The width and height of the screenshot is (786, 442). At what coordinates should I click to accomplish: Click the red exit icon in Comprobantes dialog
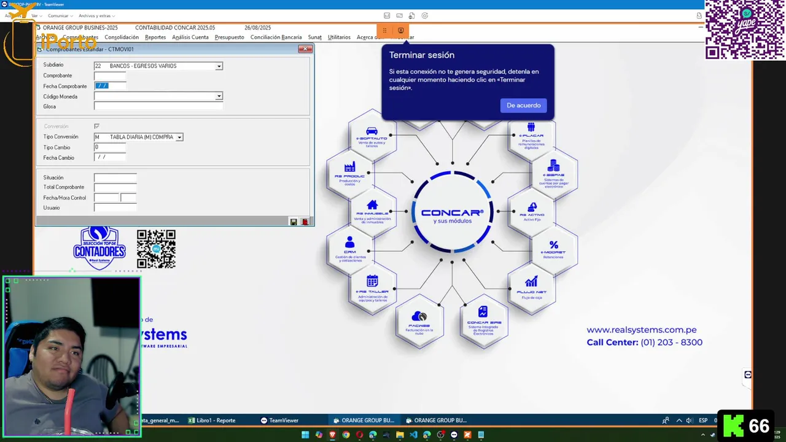tap(305, 222)
